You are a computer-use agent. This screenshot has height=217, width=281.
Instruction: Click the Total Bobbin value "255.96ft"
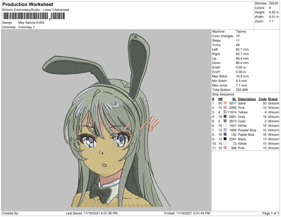242,90
